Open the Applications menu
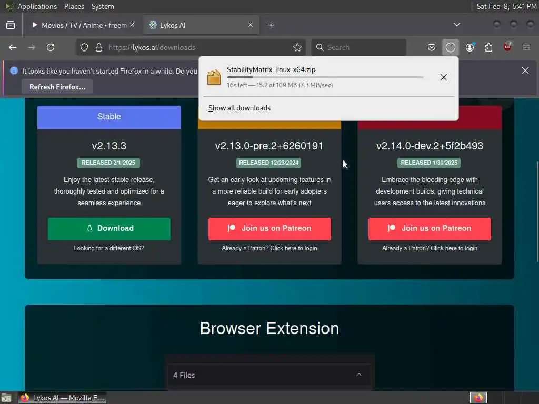 37,6
